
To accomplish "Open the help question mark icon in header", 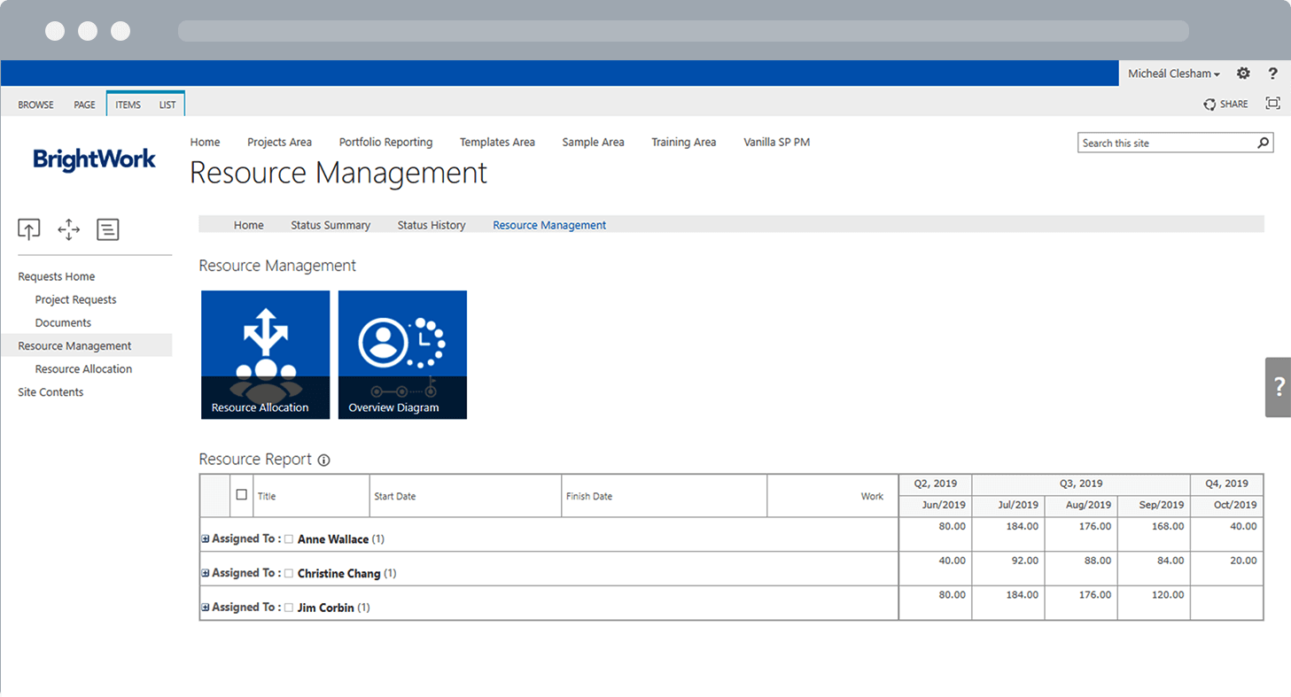I will 1272,74.
